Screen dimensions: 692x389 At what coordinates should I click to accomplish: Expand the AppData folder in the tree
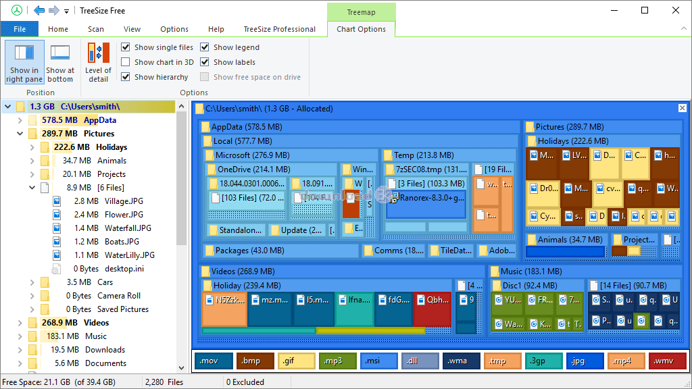click(20, 120)
